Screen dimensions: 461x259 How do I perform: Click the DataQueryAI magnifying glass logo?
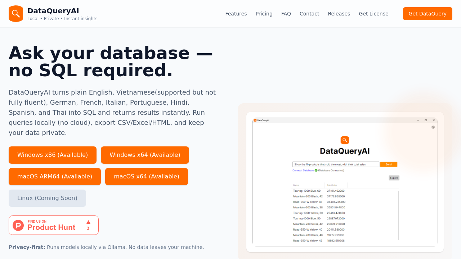15,13
